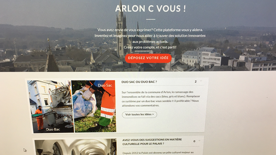
Task: Click the Vous avez envie de vous exprimer text
Action: (x=150, y=30)
